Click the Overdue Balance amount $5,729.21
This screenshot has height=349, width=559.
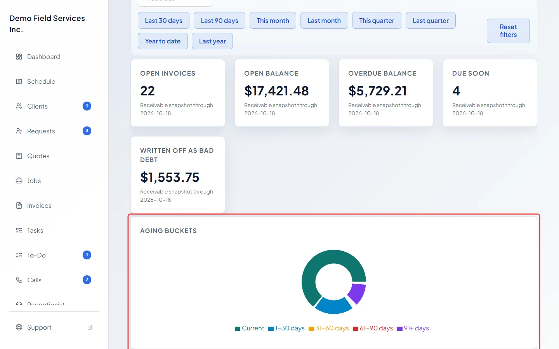coord(378,91)
